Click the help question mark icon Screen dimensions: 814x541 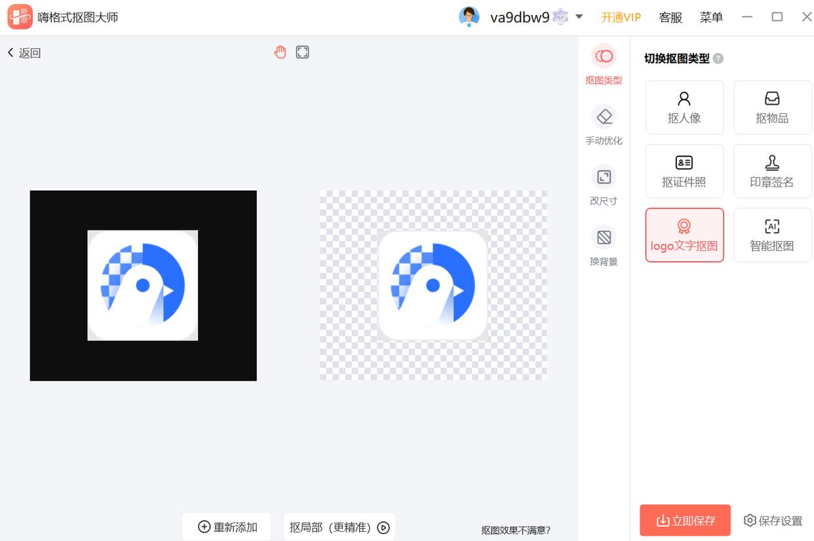click(x=718, y=58)
